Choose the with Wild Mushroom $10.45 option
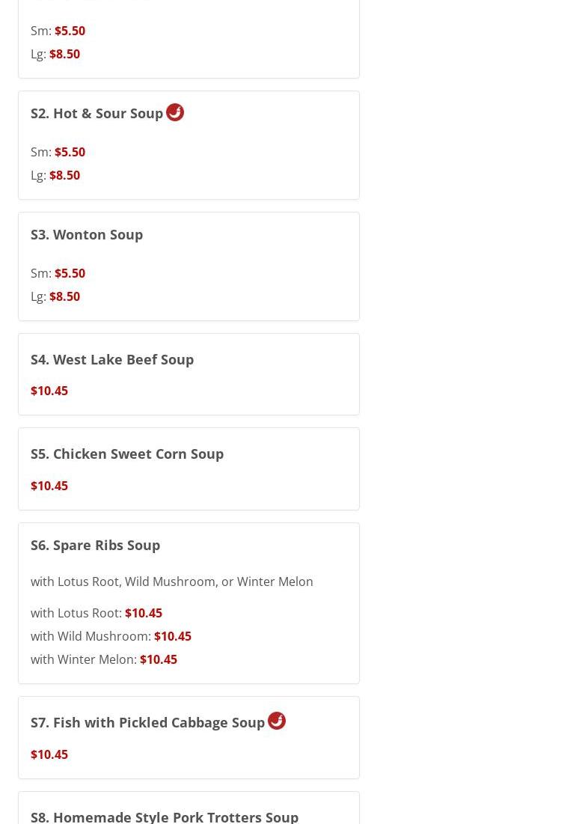The height and width of the screenshot is (824, 576). pyautogui.click(x=172, y=636)
